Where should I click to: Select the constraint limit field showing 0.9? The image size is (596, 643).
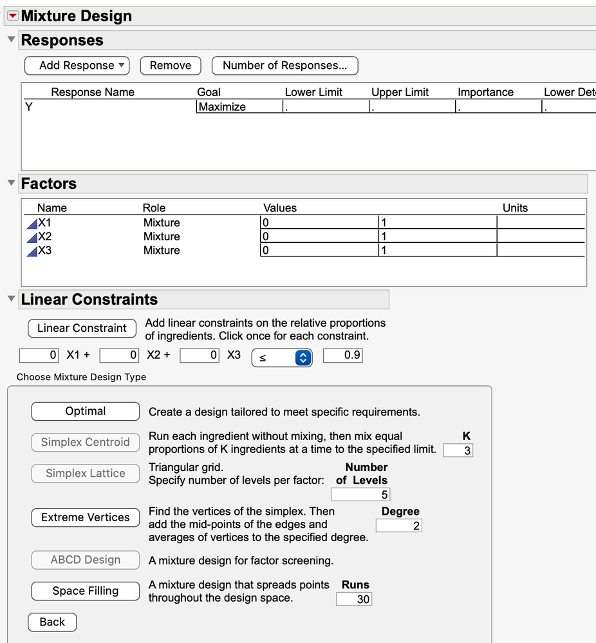(x=342, y=355)
